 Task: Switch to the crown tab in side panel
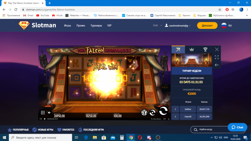(x=192, y=49)
